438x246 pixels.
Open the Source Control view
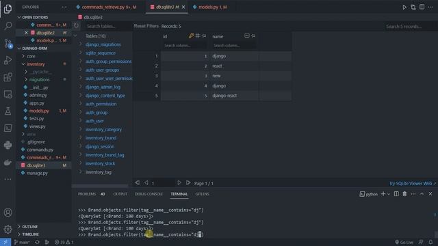(8, 44)
